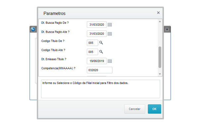Image resolution: width=209 pixels, height=125 pixels.
Task: Select the Codigo Titulo De input field
Action: pos(92,43)
